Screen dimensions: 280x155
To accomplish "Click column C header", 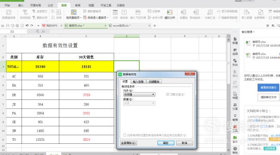I will [87, 36].
